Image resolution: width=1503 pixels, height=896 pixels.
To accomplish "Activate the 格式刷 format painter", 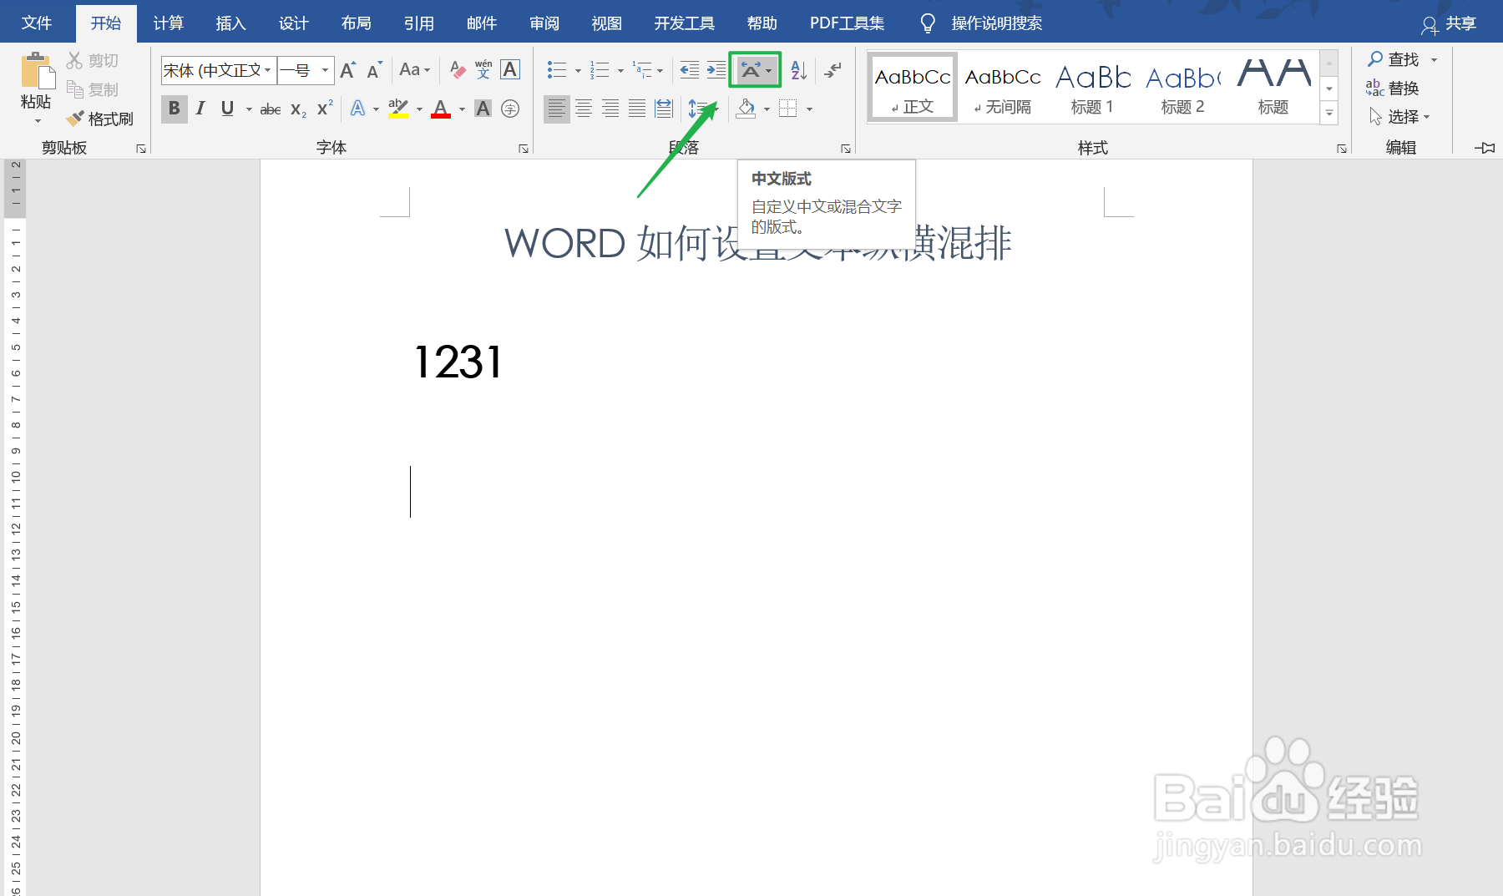I will [x=100, y=119].
